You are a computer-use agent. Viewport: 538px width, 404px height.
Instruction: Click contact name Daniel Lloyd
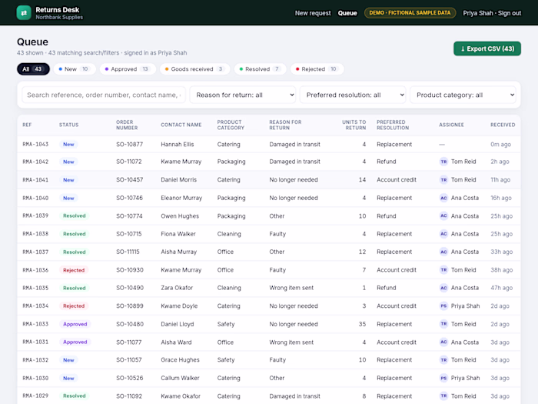coord(178,324)
